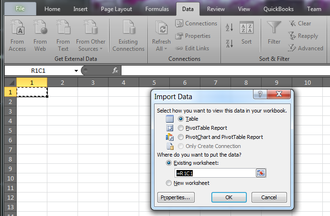Image resolution: width=330 pixels, height=216 pixels.
Task: Open the QuickBooks tab
Action: coord(278,9)
